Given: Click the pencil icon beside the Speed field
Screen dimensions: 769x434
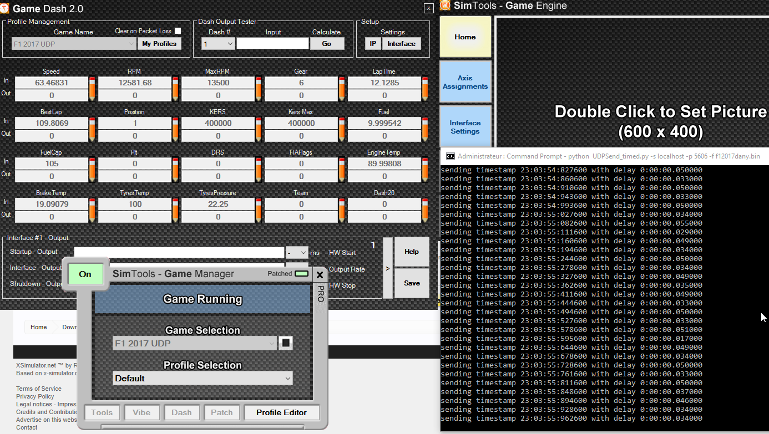Looking at the screenshot, I should coord(92,88).
